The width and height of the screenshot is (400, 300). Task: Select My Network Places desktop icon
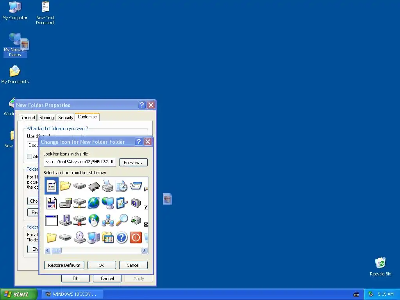pyautogui.click(x=15, y=45)
